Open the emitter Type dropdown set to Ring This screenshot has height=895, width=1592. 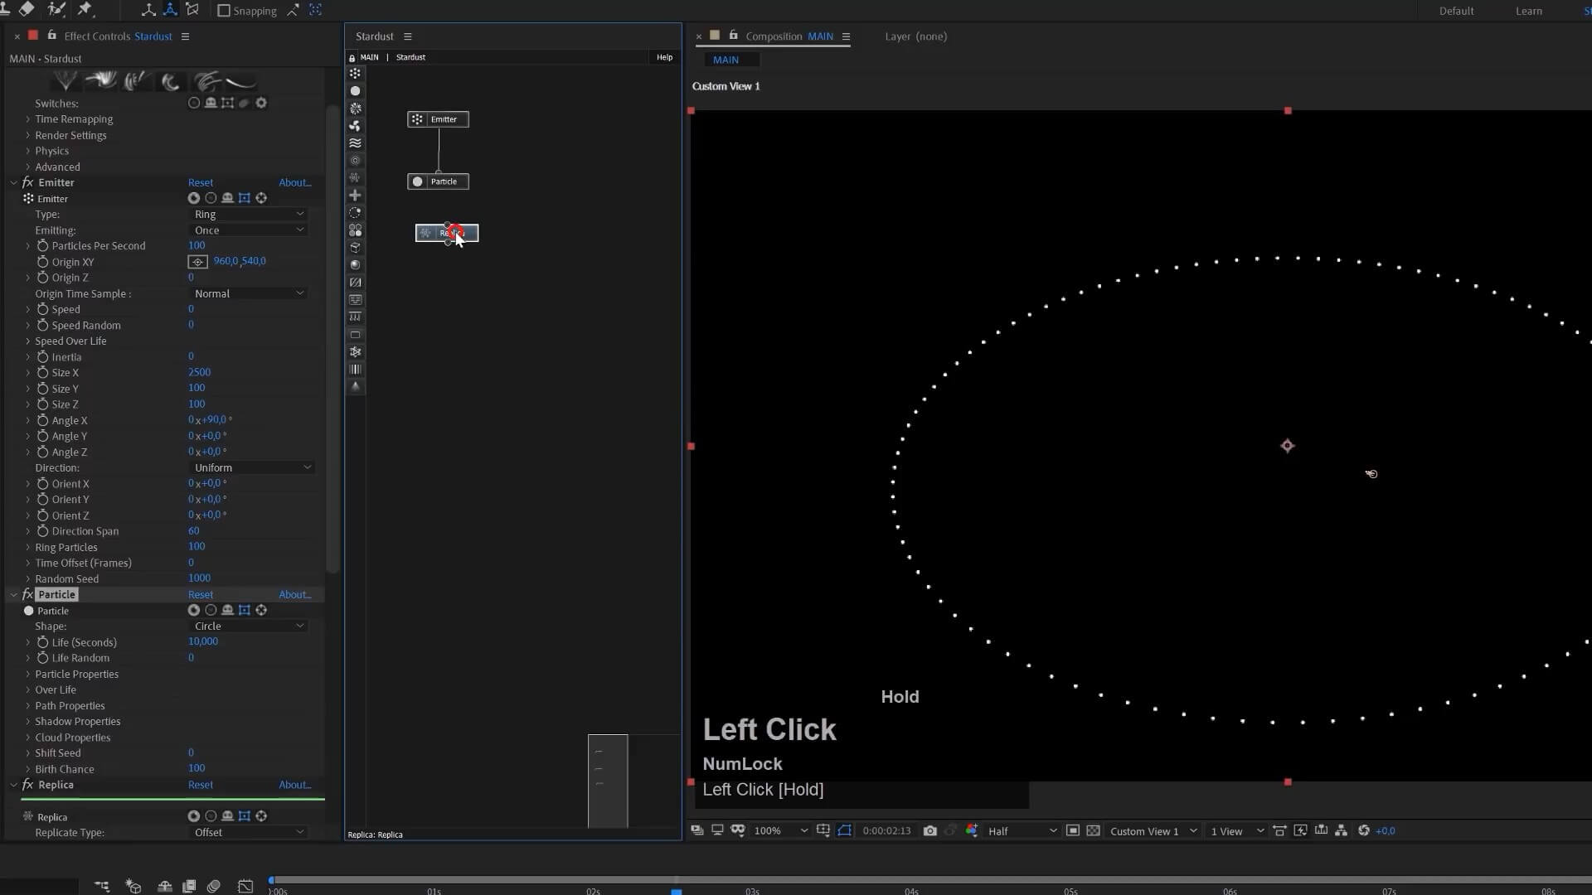coord(249,214)
